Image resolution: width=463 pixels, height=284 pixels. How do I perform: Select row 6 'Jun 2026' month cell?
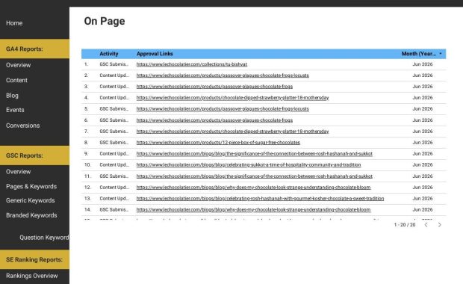(x=423, y=120)
